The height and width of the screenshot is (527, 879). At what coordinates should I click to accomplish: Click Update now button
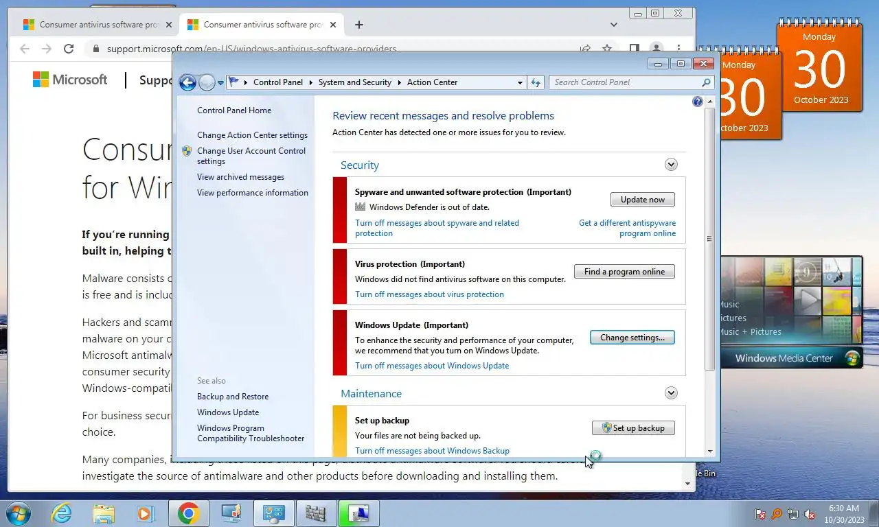643,200
